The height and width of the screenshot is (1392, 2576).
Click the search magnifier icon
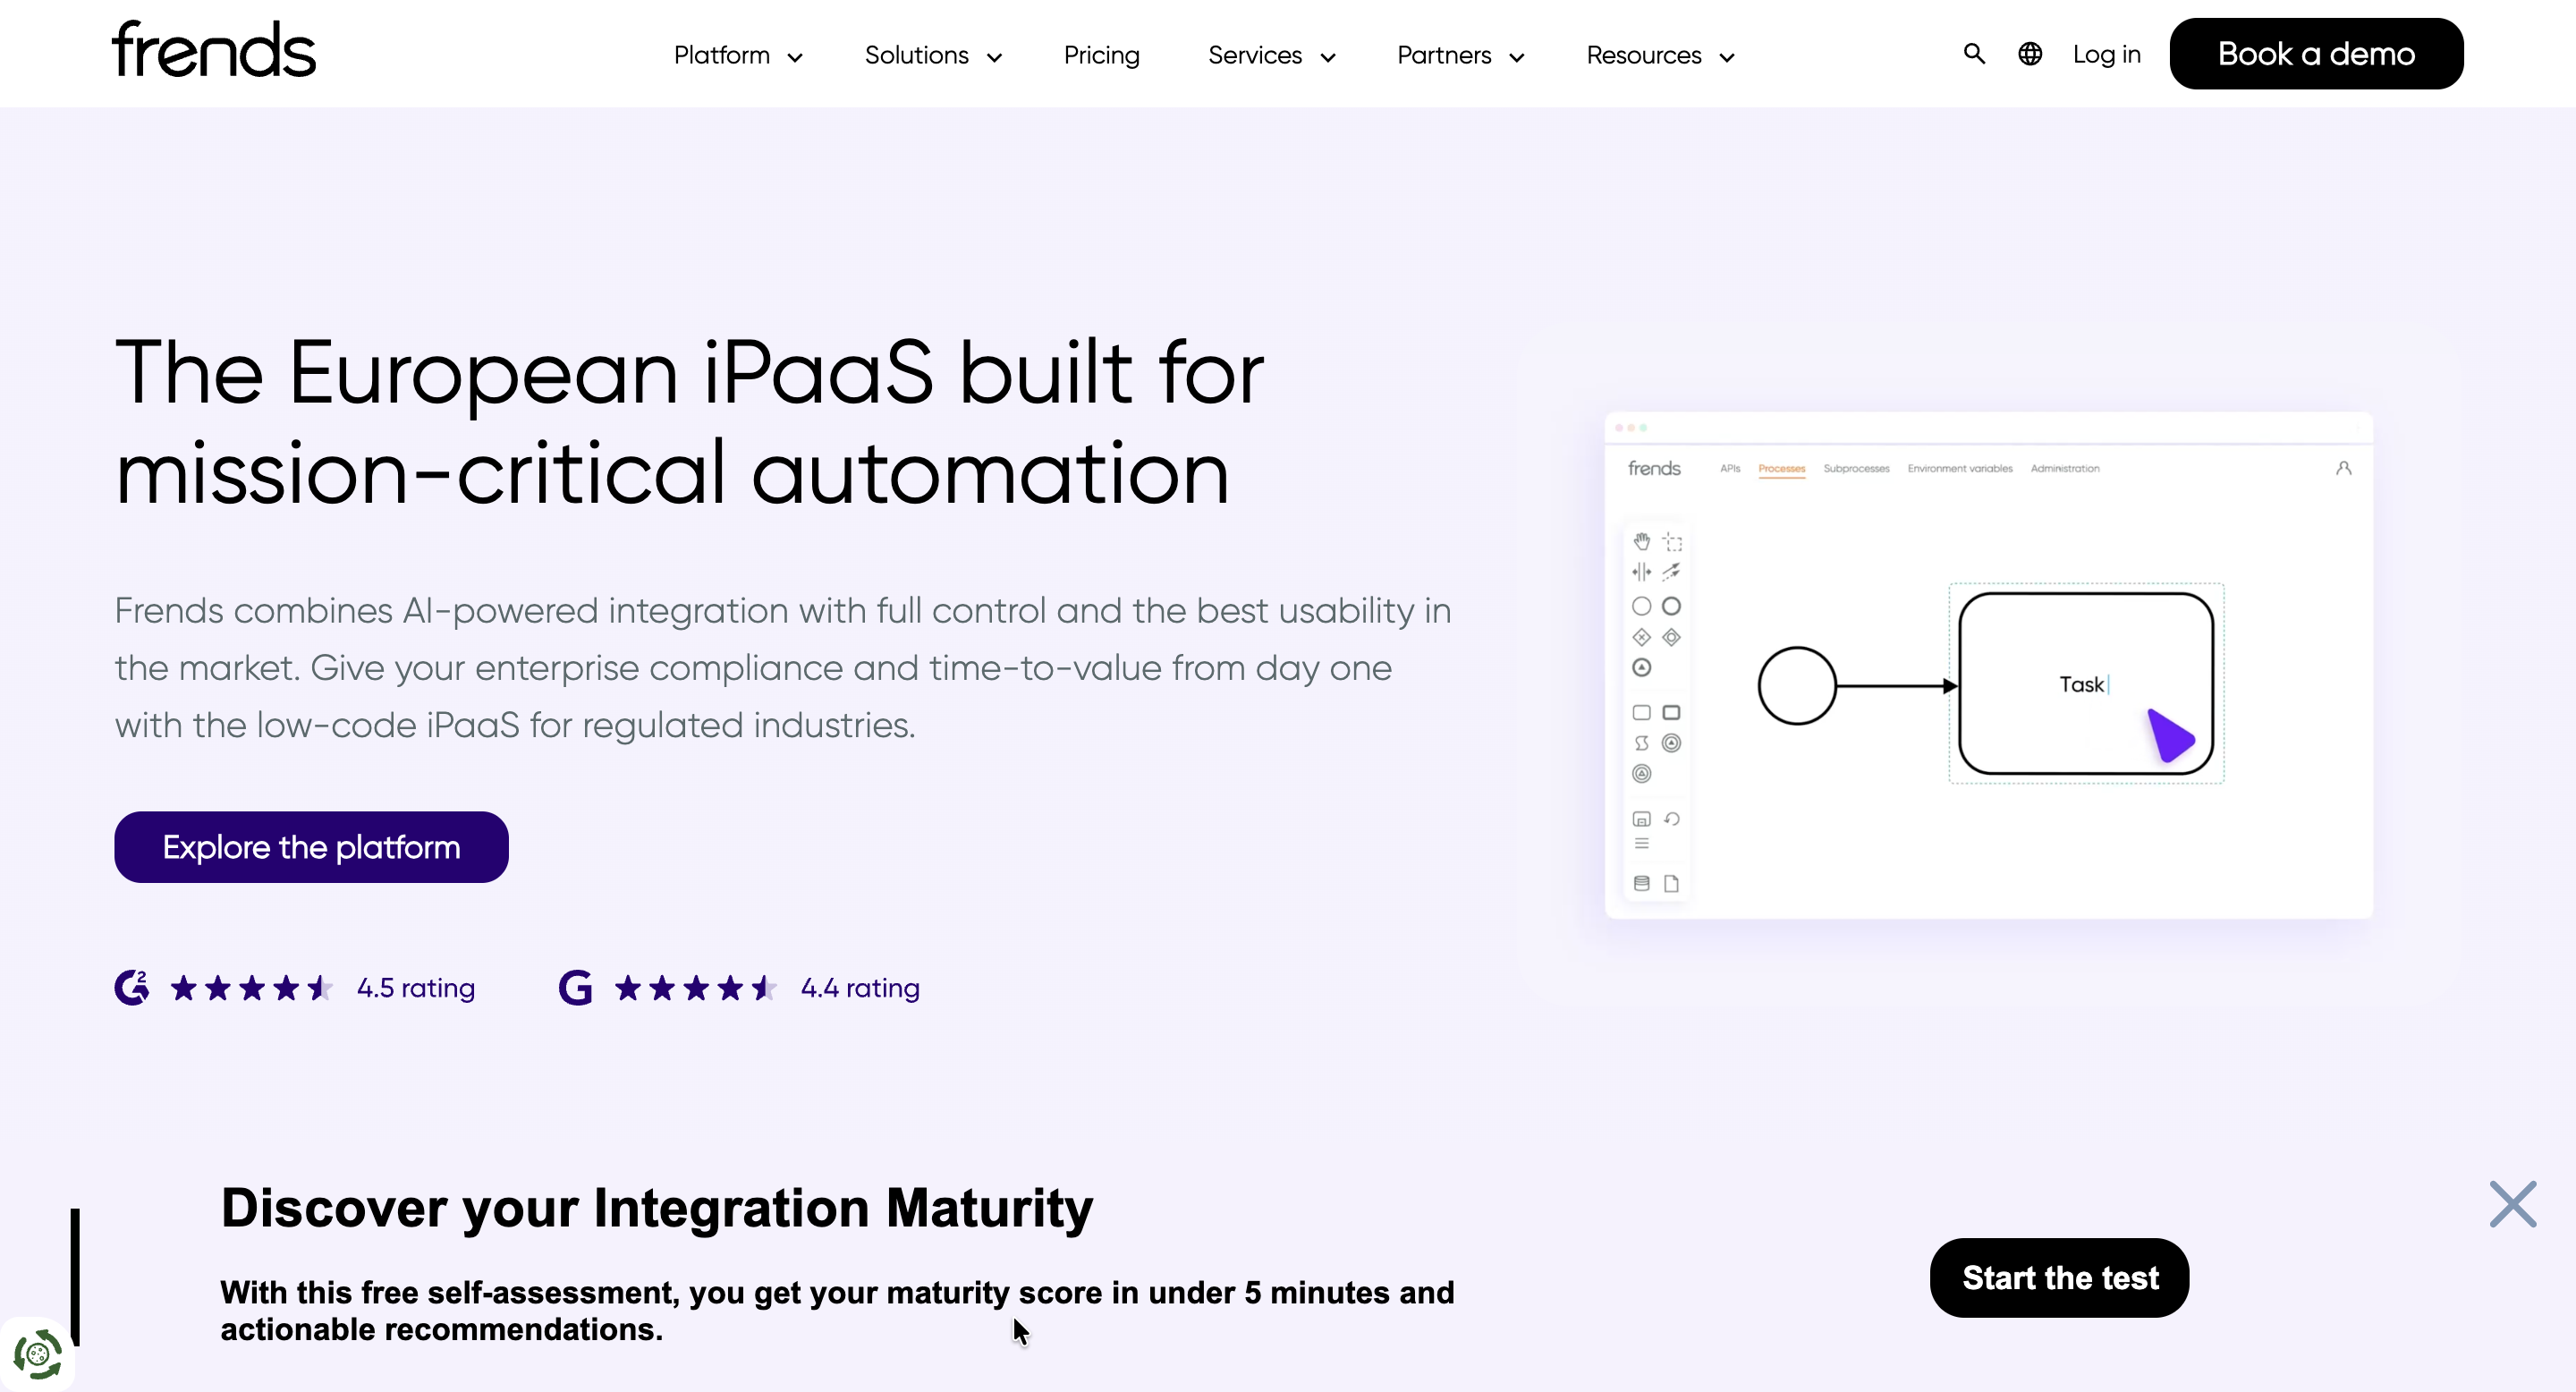[x=1973, y=54]
